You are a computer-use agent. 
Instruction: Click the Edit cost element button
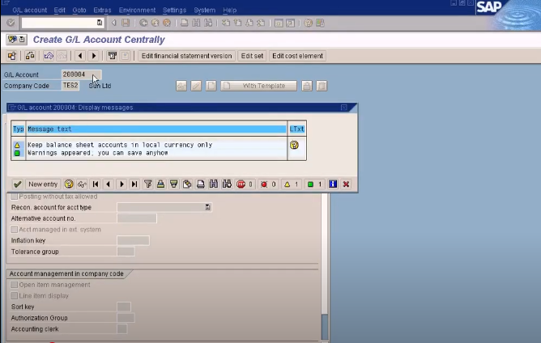point(297,56)
